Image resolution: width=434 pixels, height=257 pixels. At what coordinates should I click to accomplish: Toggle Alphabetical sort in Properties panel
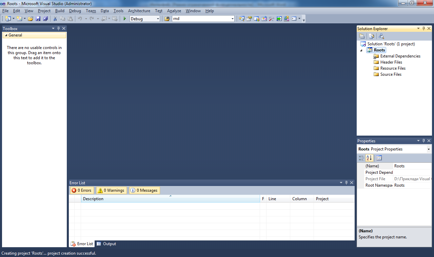[x=369, y=158]
